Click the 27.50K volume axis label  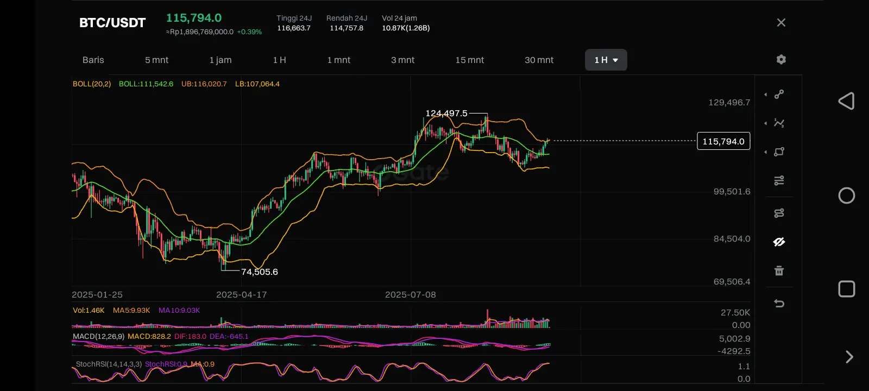pos(735,313)
